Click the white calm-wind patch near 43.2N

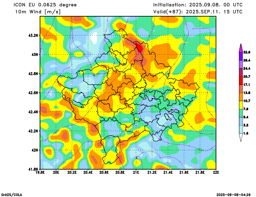coord(94,38)
